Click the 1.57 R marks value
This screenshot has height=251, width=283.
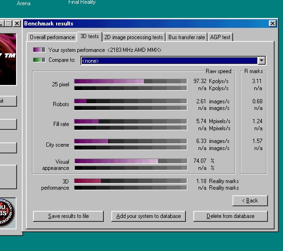click(x=258, y=141)
